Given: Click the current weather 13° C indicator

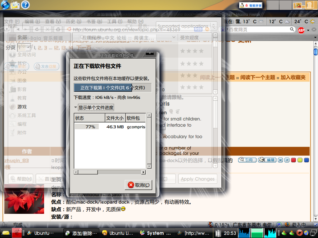Looking at the screenshot, I should (243, 21).
